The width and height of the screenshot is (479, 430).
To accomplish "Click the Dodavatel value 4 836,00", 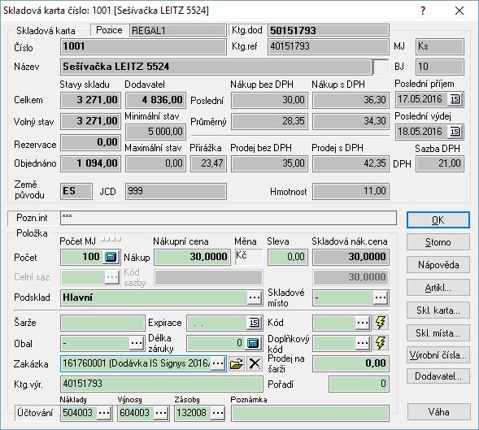I will pos(156,100).
